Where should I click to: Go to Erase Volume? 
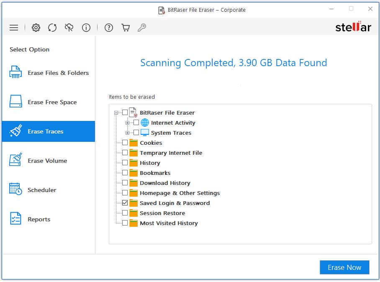click(49, 161)
